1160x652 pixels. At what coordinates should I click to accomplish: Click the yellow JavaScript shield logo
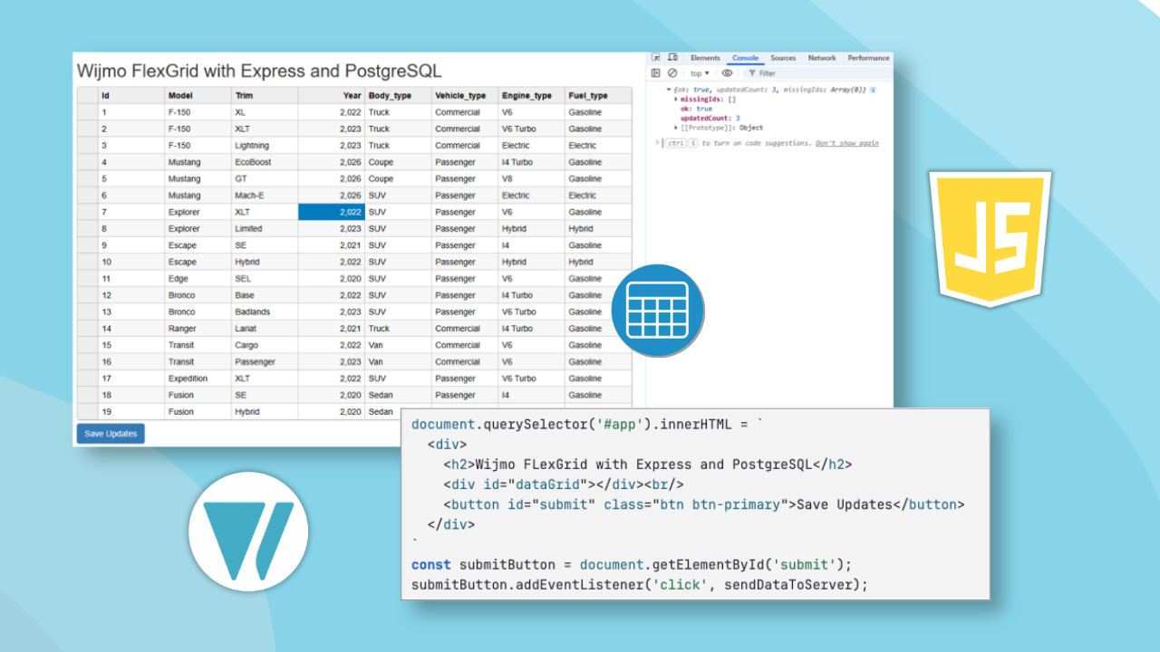click(x=990, y=238)
